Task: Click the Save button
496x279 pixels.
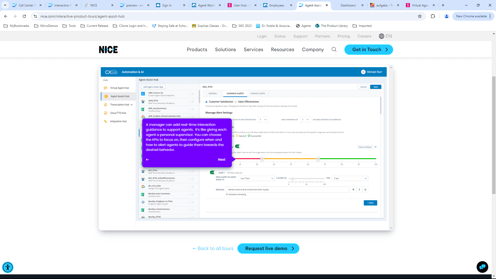Action: tap(376, 87)
